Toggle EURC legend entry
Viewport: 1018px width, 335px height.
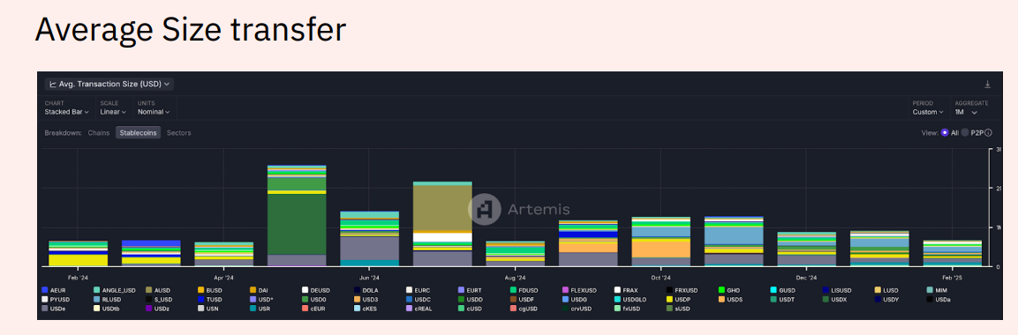(419, 290)
